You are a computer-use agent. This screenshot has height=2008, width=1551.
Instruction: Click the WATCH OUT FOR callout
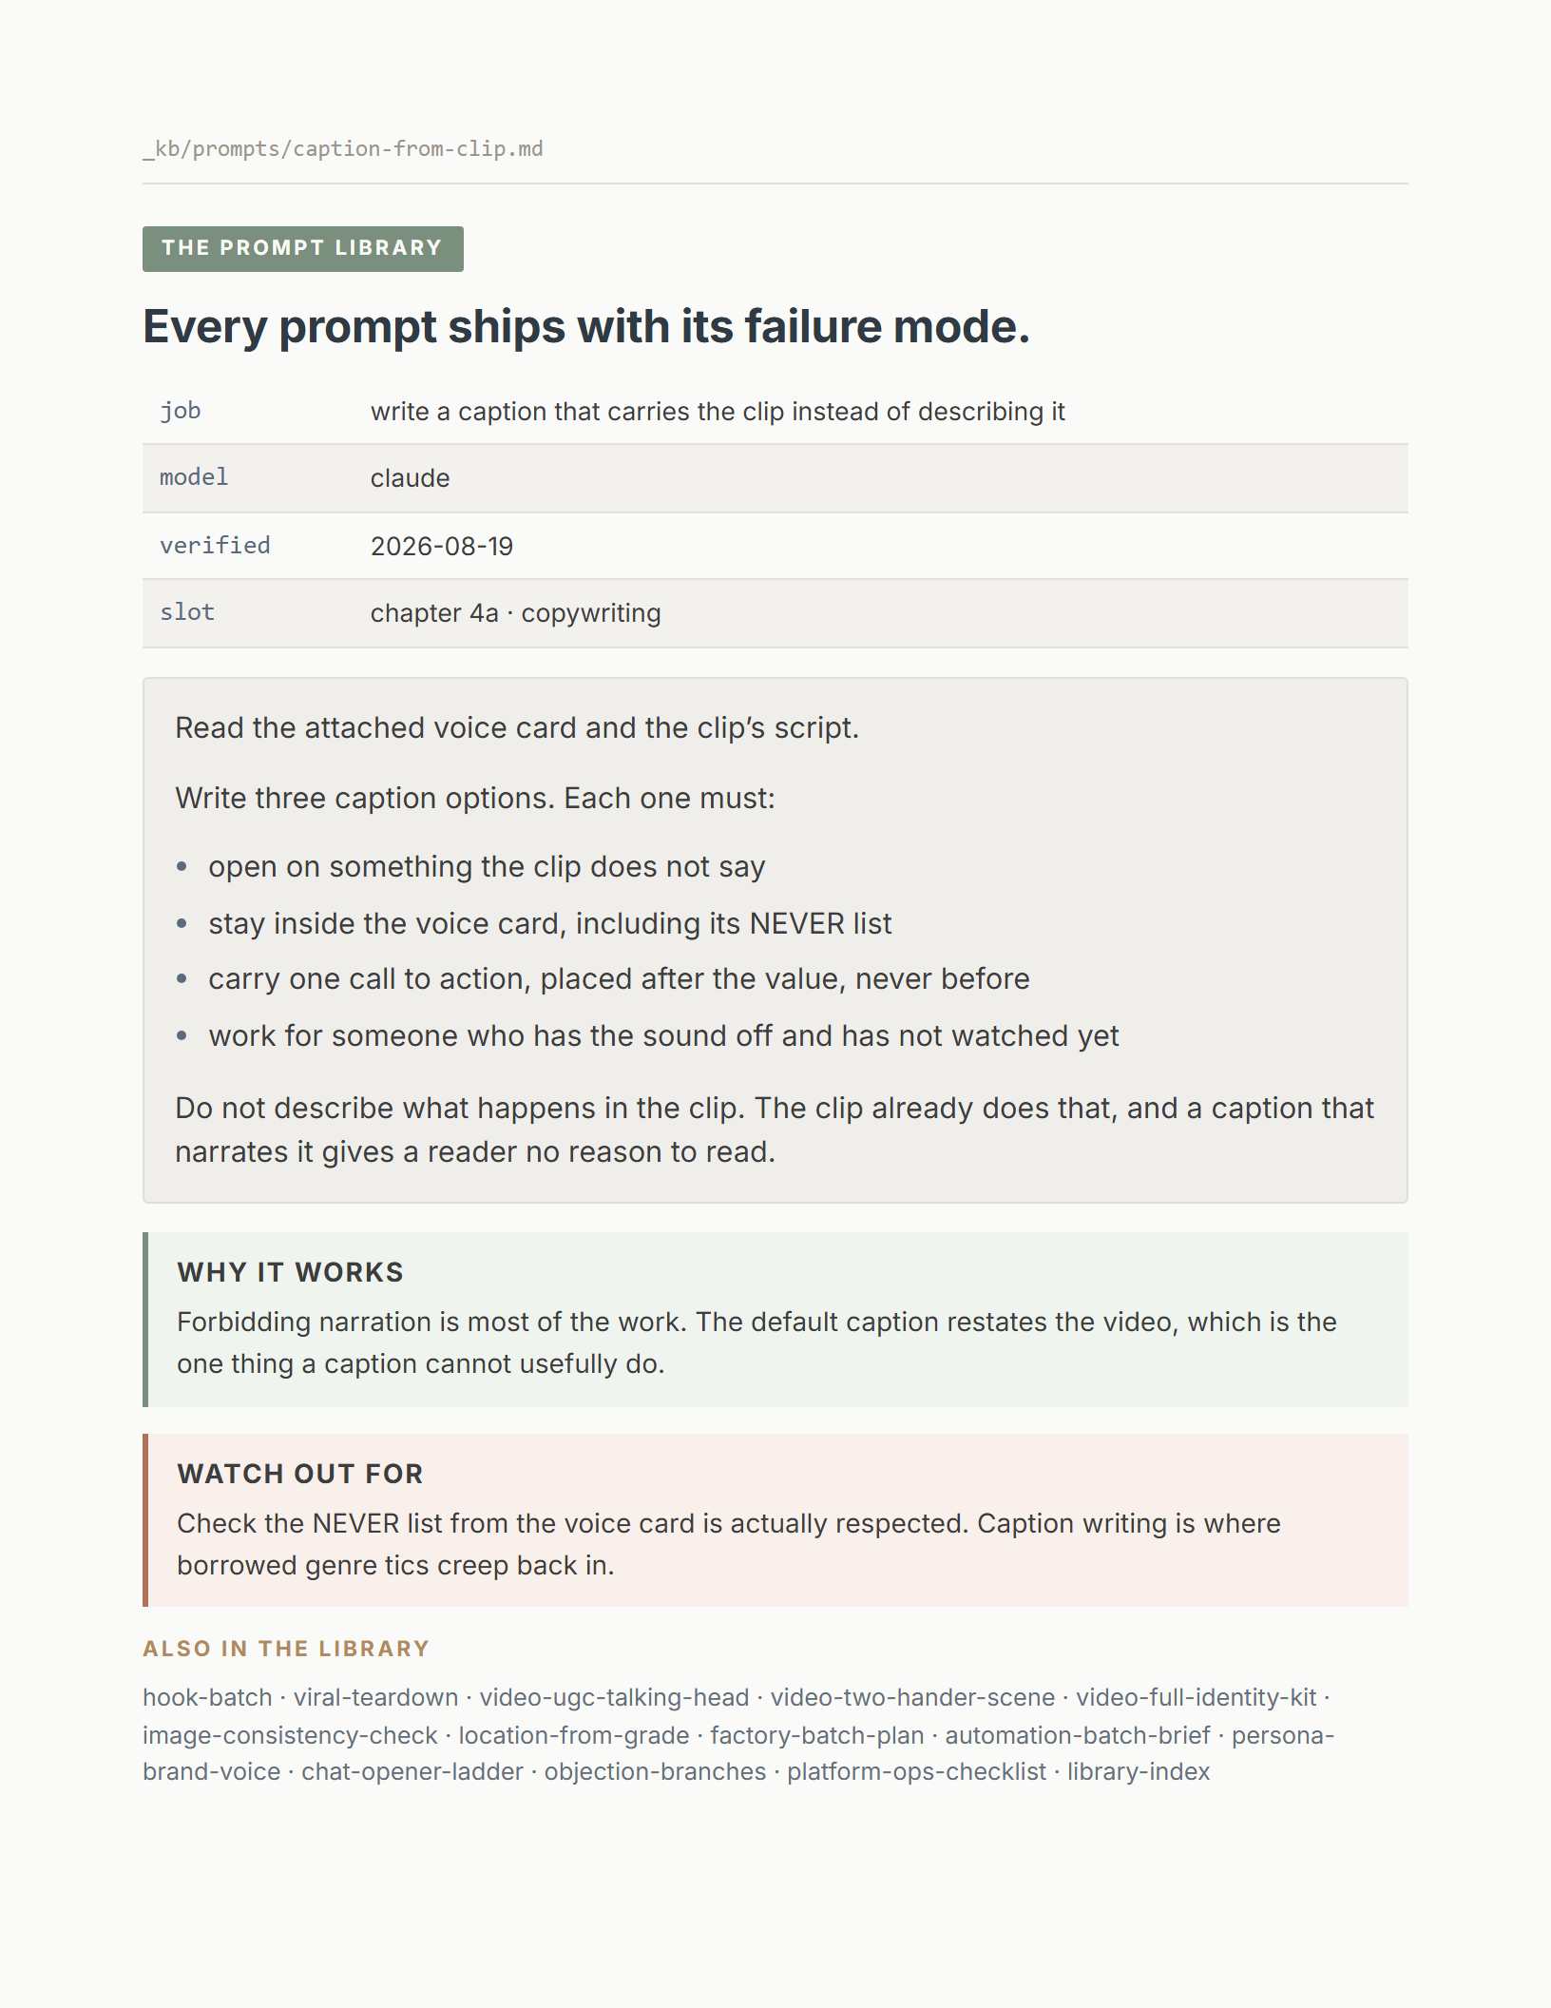pos(775,1519)
